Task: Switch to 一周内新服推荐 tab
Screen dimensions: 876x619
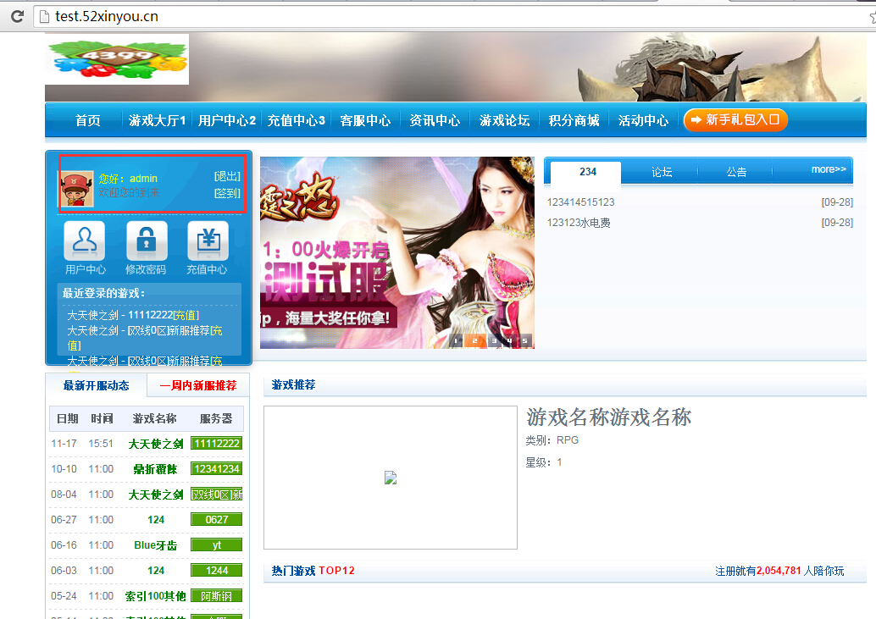Action: [x=198, y=385]
